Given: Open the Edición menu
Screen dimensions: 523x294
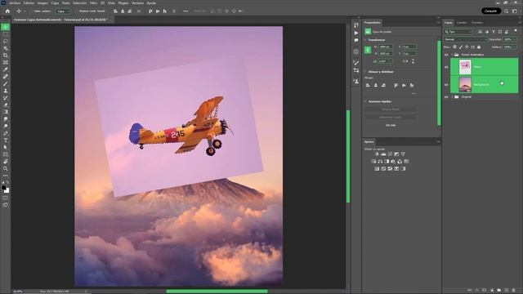Looking at the screenshot, I should [x=29, y=3].
